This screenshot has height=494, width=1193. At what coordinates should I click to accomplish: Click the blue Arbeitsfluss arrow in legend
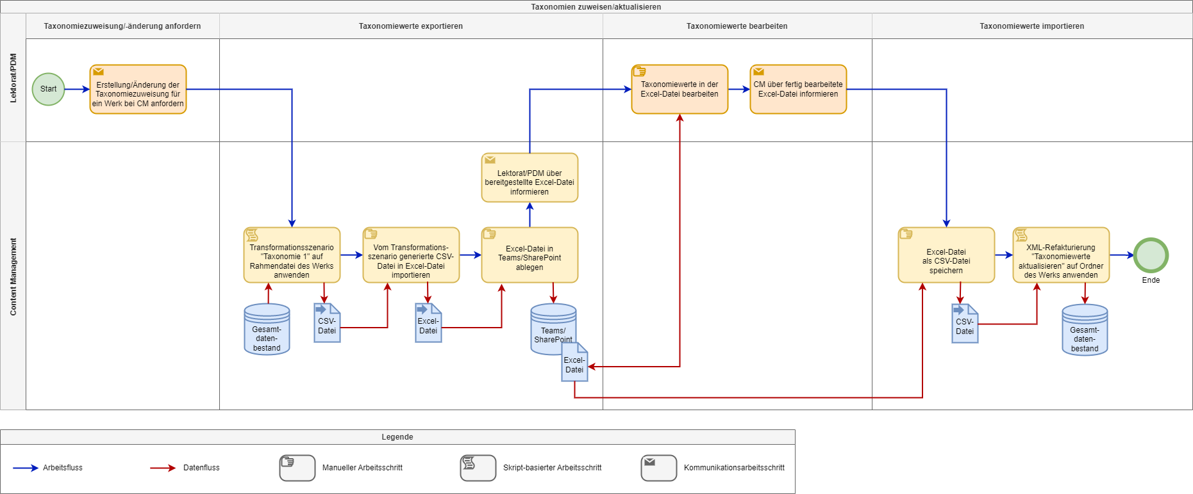[26, 468]
